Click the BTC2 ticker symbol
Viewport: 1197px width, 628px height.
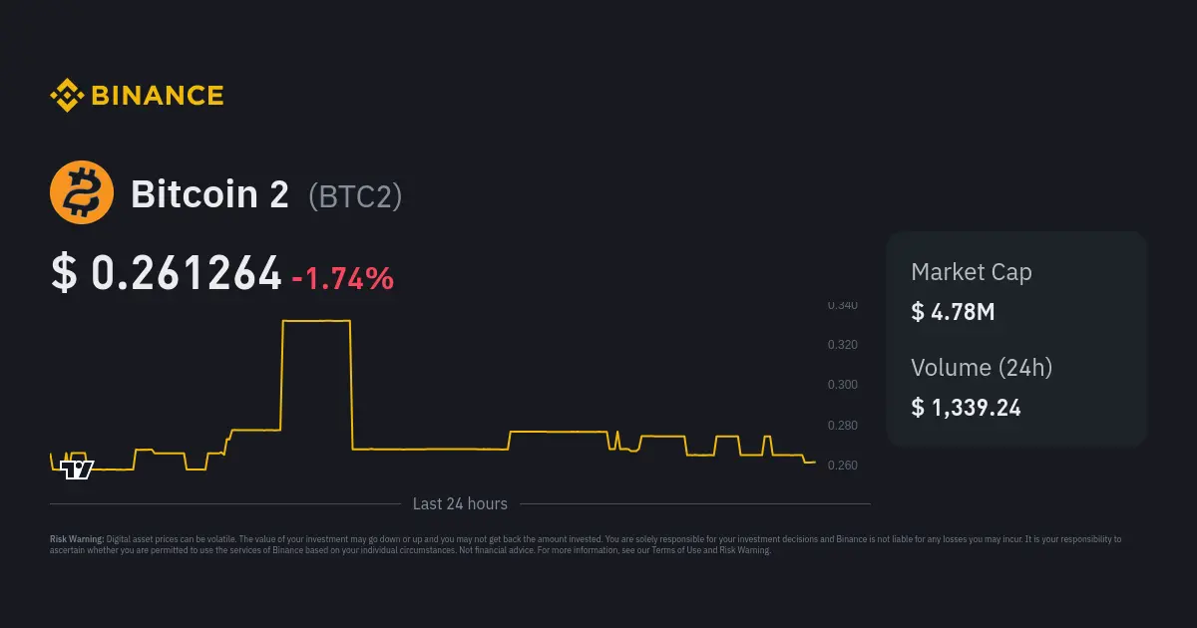[355, 196]
